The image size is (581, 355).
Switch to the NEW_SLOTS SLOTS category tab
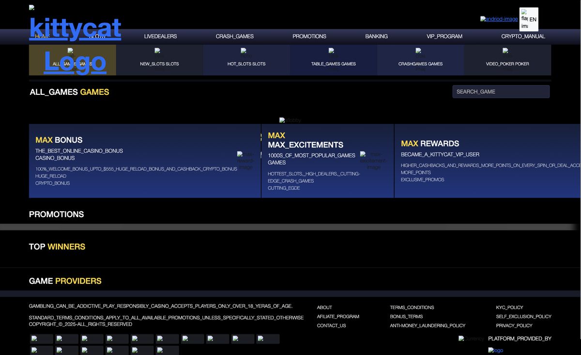(x=159, y=60)
